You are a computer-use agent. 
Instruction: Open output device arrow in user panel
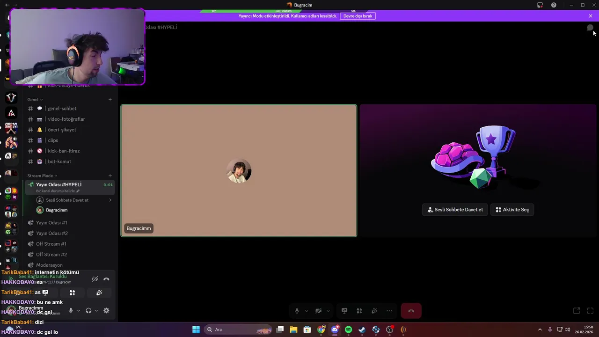[x=96, y=310]
